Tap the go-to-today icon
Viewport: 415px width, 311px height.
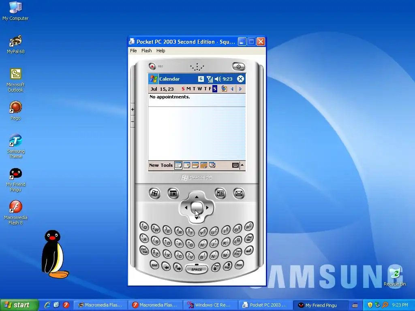[x=224, y=89]
